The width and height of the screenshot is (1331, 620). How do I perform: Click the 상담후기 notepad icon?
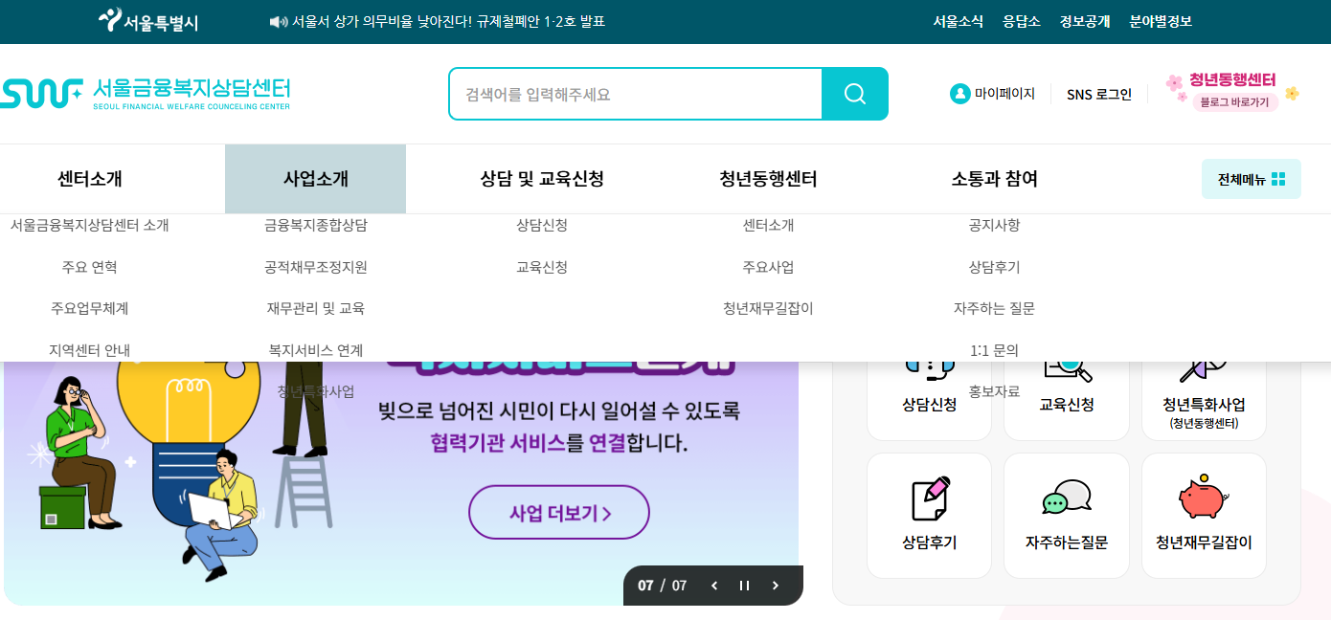[929, 498]
